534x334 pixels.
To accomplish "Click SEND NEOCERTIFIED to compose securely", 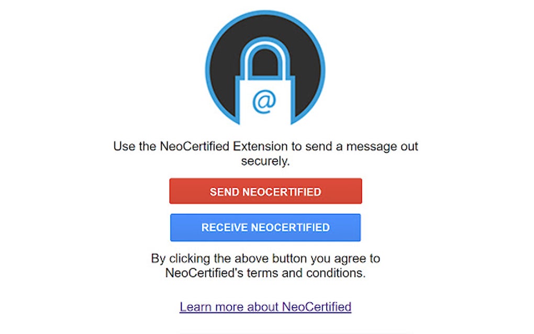I will [265, 191].
